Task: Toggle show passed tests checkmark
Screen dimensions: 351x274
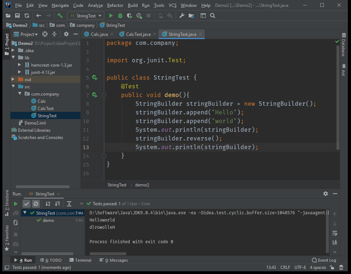Action: 26,204
